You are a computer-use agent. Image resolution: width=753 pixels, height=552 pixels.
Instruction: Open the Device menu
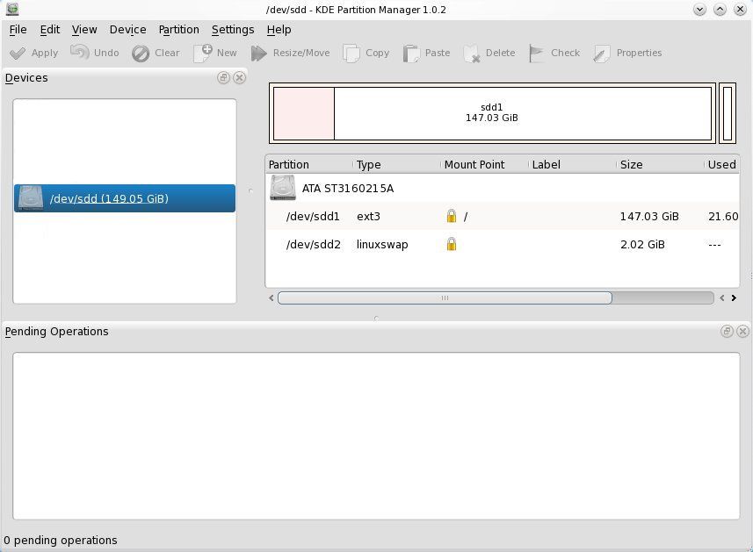tap(127, 29)
